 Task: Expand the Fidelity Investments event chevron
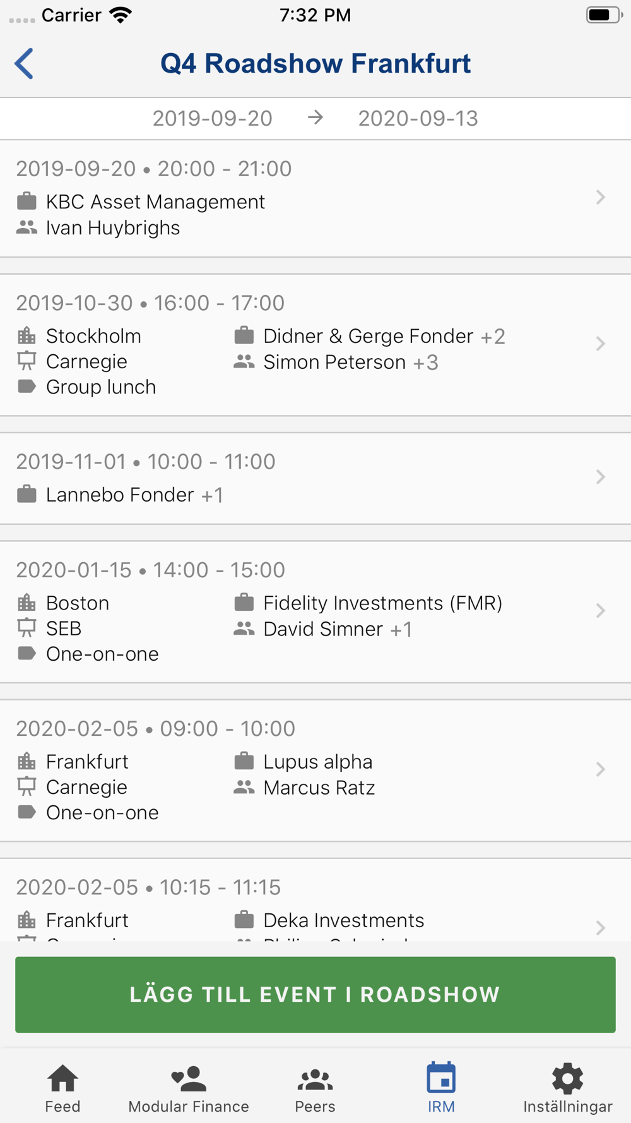601,611
